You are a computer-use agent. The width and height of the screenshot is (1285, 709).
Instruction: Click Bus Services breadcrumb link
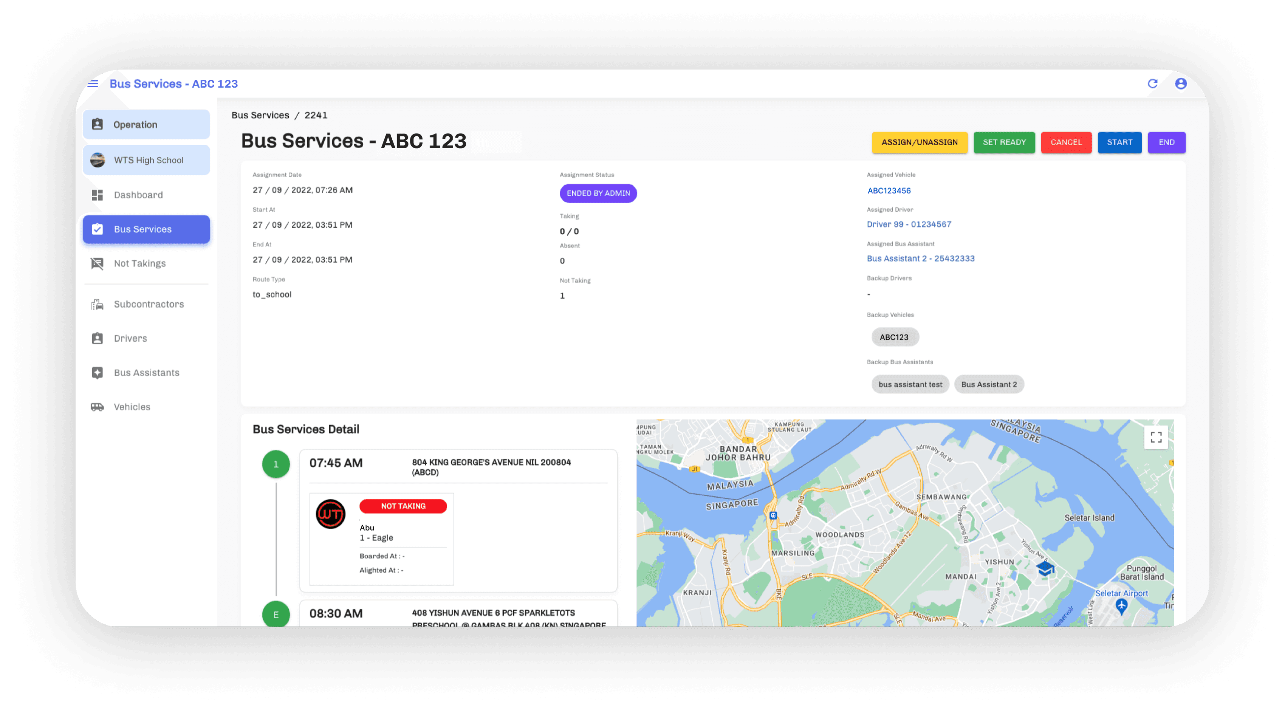click(x=260, y=115)
